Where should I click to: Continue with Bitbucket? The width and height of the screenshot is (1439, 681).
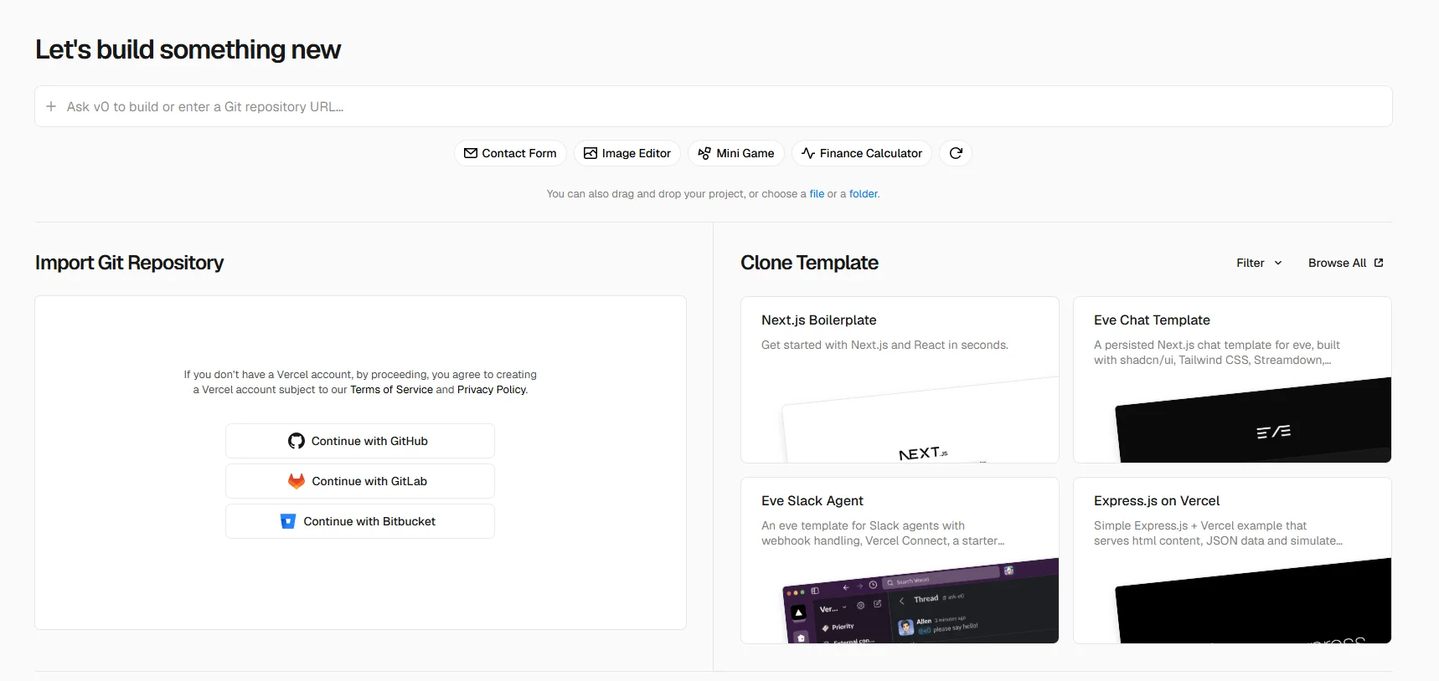tap(360, 521)
